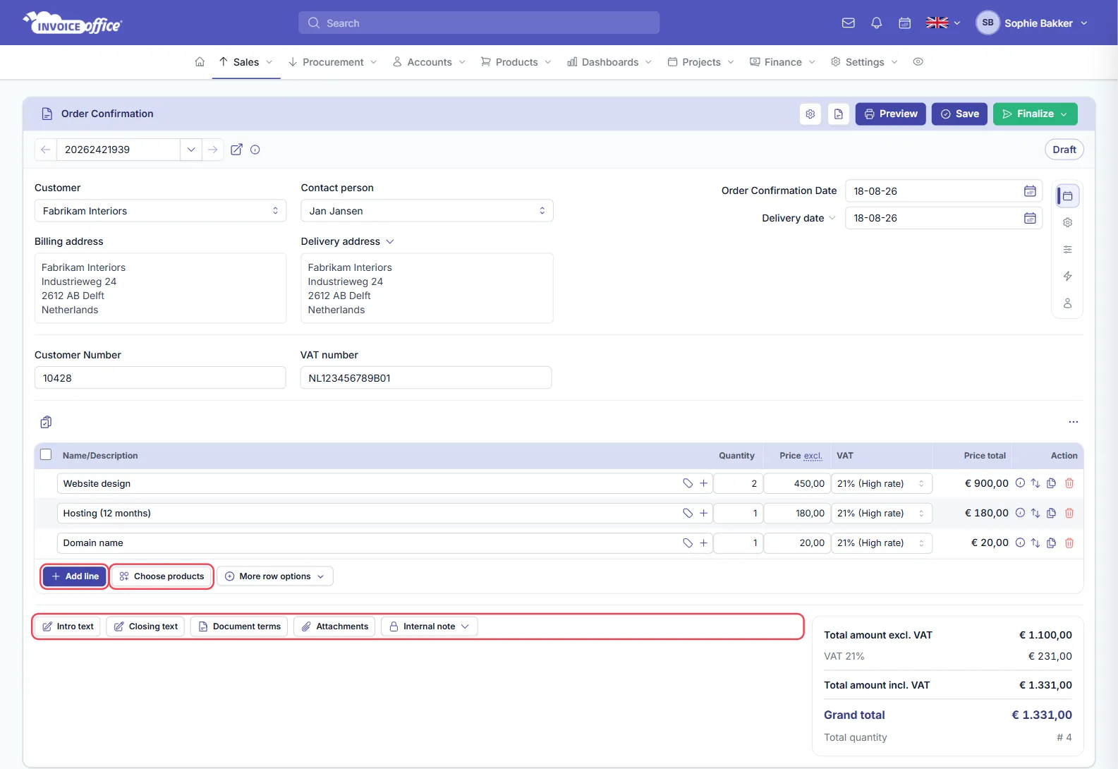Open the Finance menu
Image resolution: width=1118 pixels, height=769 pixels.
tap(783, 62)
